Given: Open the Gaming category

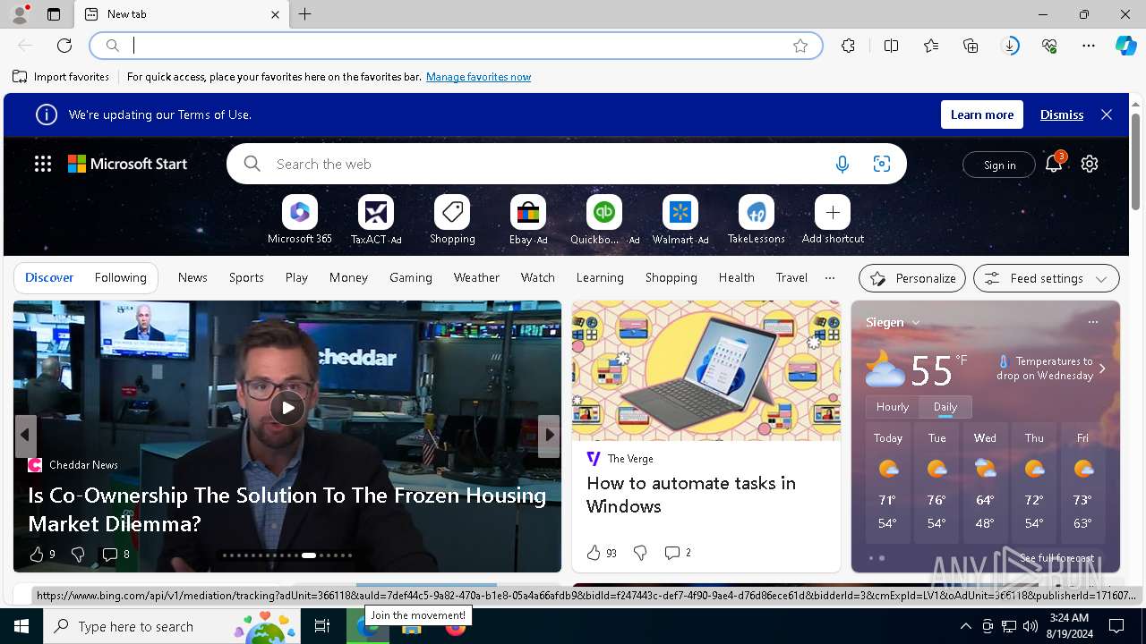Looking at the screenshot, I should [411, 278].
